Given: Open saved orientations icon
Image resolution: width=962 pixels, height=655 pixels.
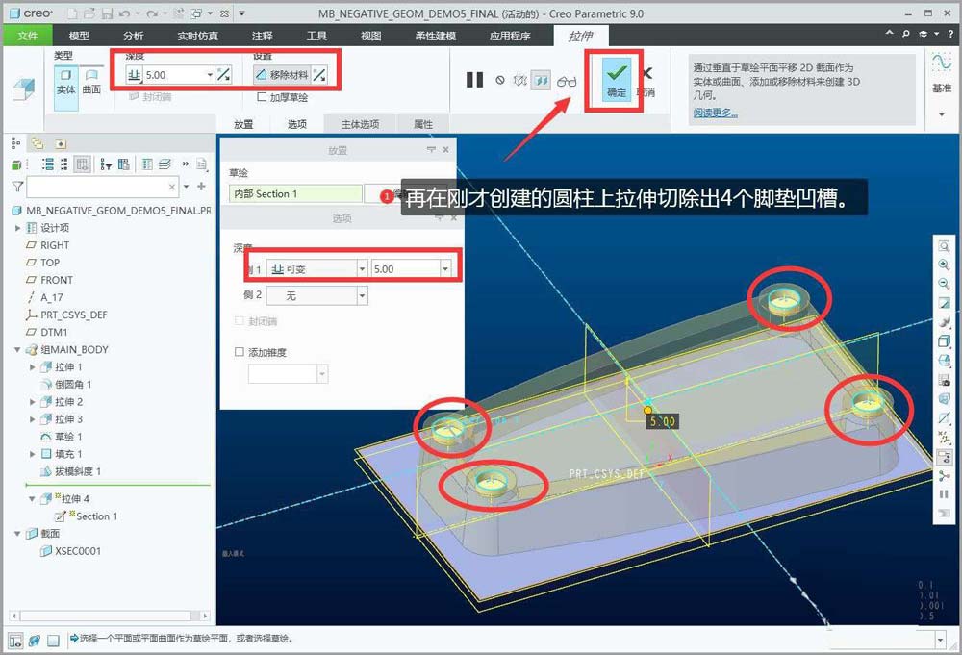Looking at the screenshot, I should coord(945,360).
